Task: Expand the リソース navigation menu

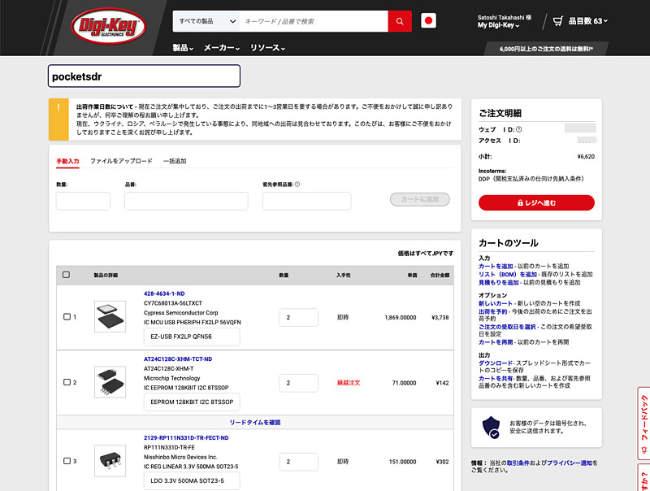Action: (x=268, y=48)
